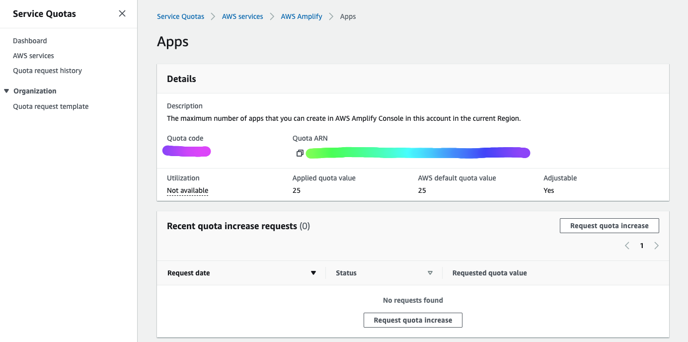The image size is (688, 342).
Task: Open AWS services in side navigation
Action: tap(33, 56)
